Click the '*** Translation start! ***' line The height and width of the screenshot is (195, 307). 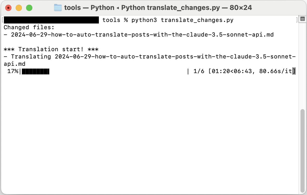point(51,49)
